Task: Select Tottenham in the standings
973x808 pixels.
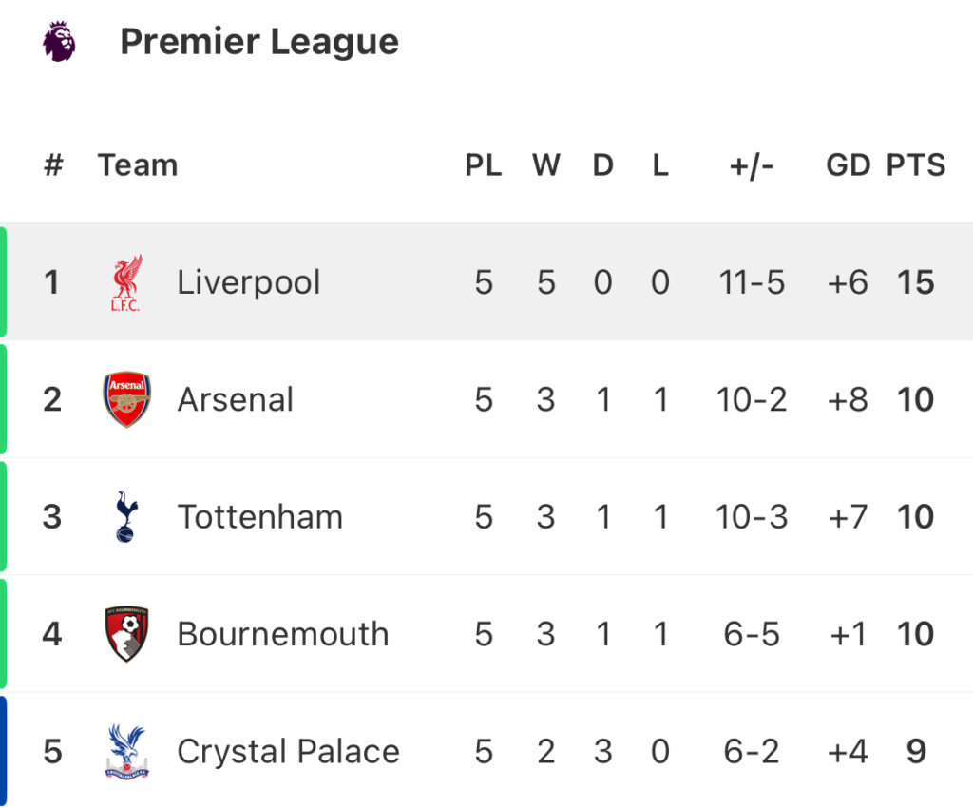Action: (x=260, y=516)
